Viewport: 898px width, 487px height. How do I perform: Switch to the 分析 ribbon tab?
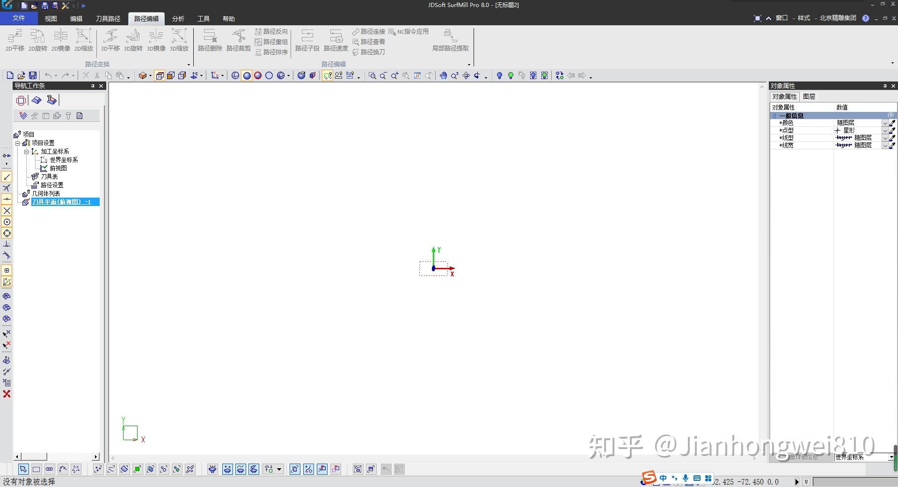(x=178, y=19)
